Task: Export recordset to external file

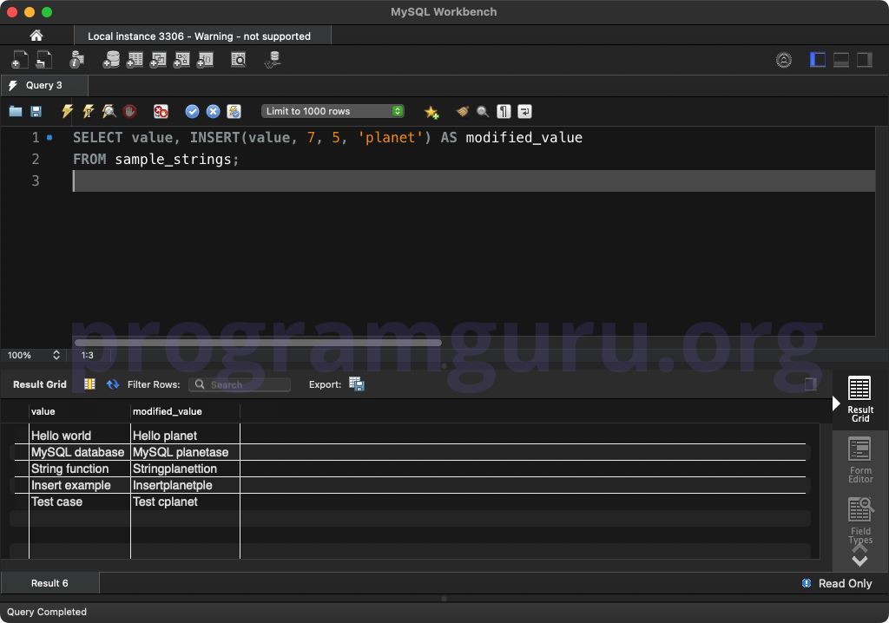Action: pos(357,384)
